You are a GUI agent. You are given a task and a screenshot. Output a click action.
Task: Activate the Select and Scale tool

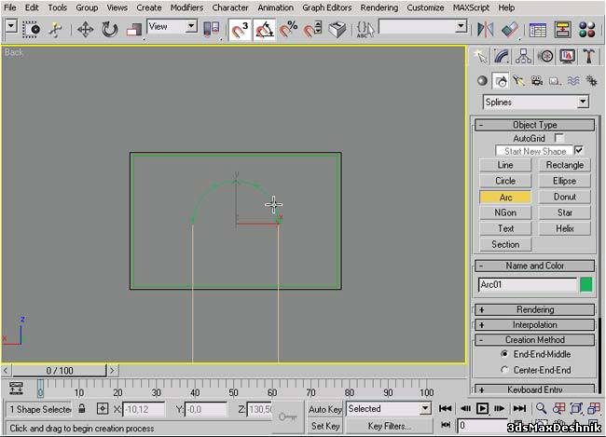coord(134,30)
